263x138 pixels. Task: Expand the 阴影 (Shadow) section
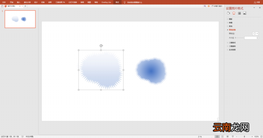[x=230, y=19]
